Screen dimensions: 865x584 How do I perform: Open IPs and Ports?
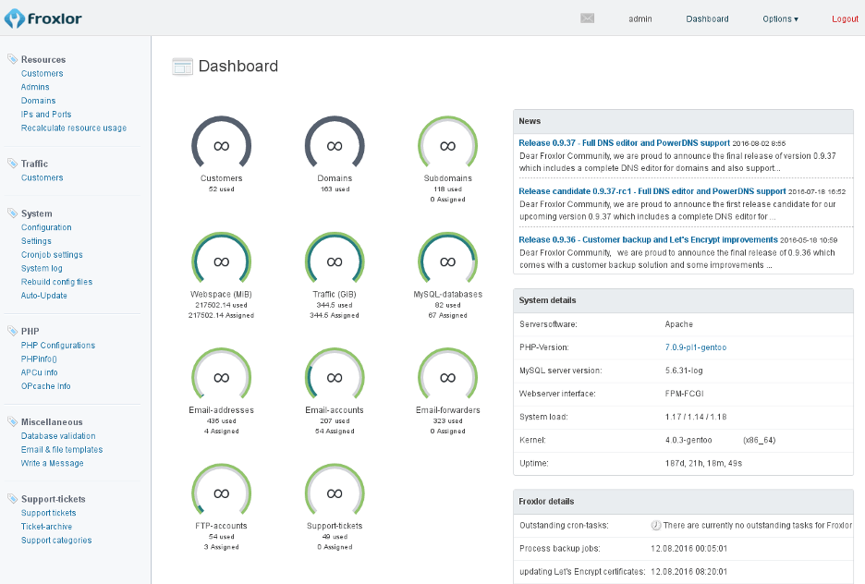46,115
